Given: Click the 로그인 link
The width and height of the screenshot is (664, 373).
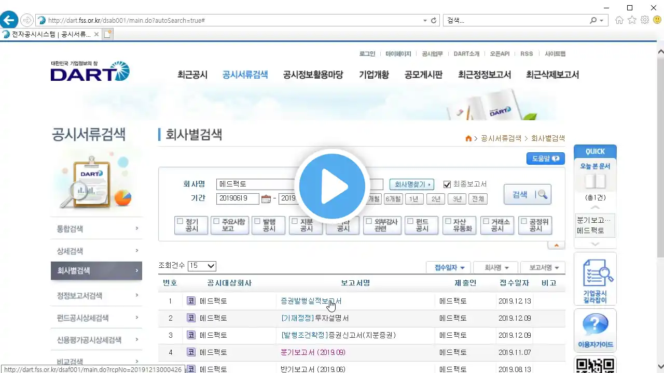Looking at the screenshot, I should click(x=367, y=54).
